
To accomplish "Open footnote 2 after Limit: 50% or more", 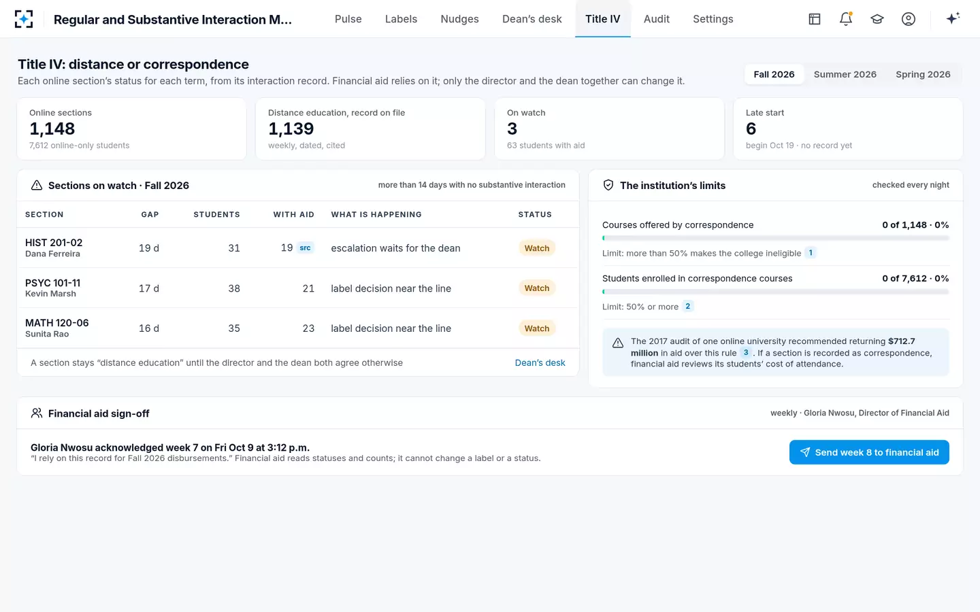I will pyautogui.click(x=688, y=307).
